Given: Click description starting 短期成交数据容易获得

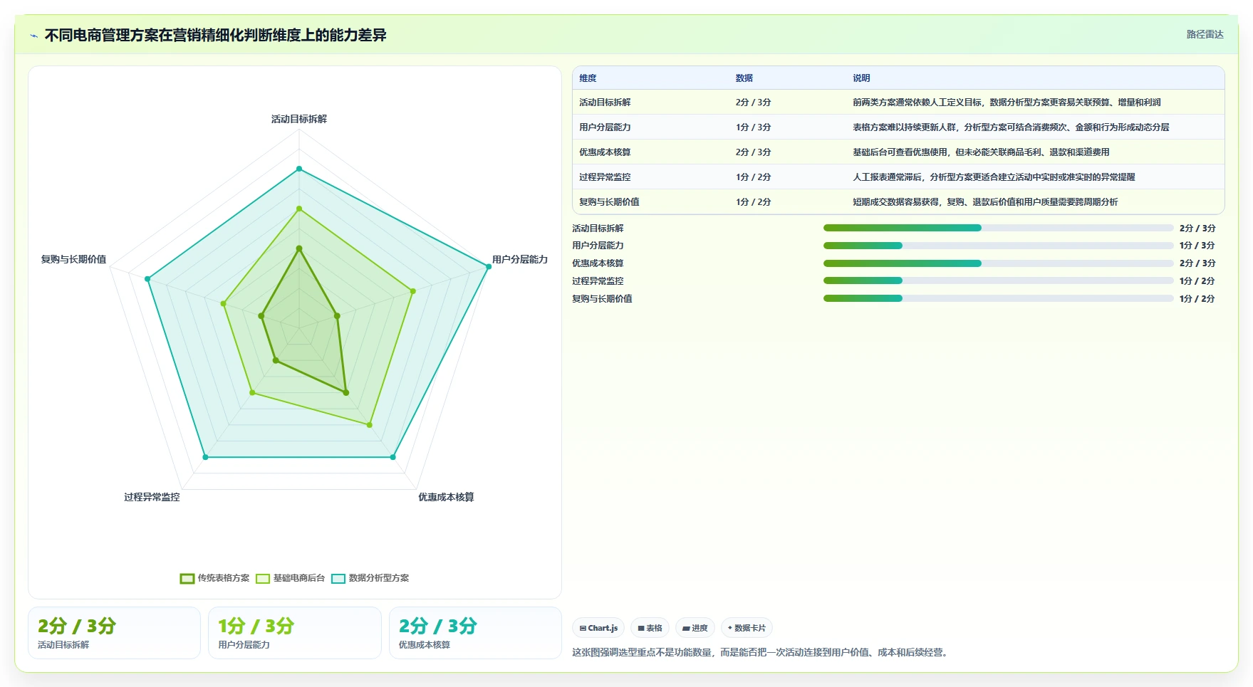Looking at the screenshot, I should [x=985, y=202].
